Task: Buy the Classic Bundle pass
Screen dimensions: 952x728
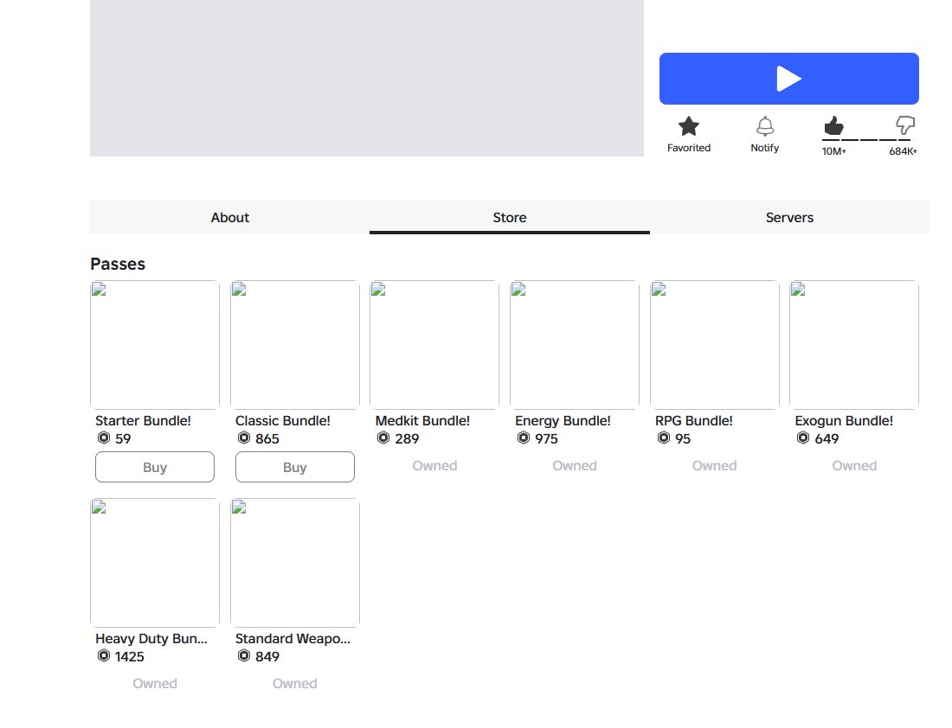Action: coord(295,467)
